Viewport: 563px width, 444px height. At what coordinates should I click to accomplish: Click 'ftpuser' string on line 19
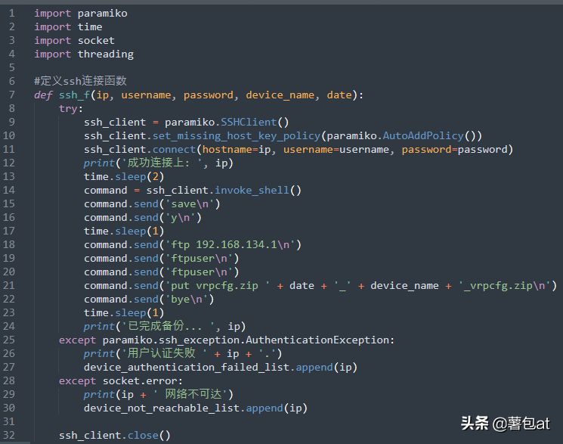click(199, 259)
